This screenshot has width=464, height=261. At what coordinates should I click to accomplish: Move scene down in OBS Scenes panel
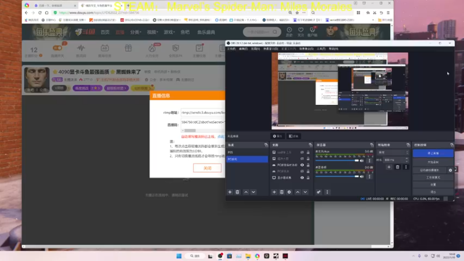click(253, 192)
